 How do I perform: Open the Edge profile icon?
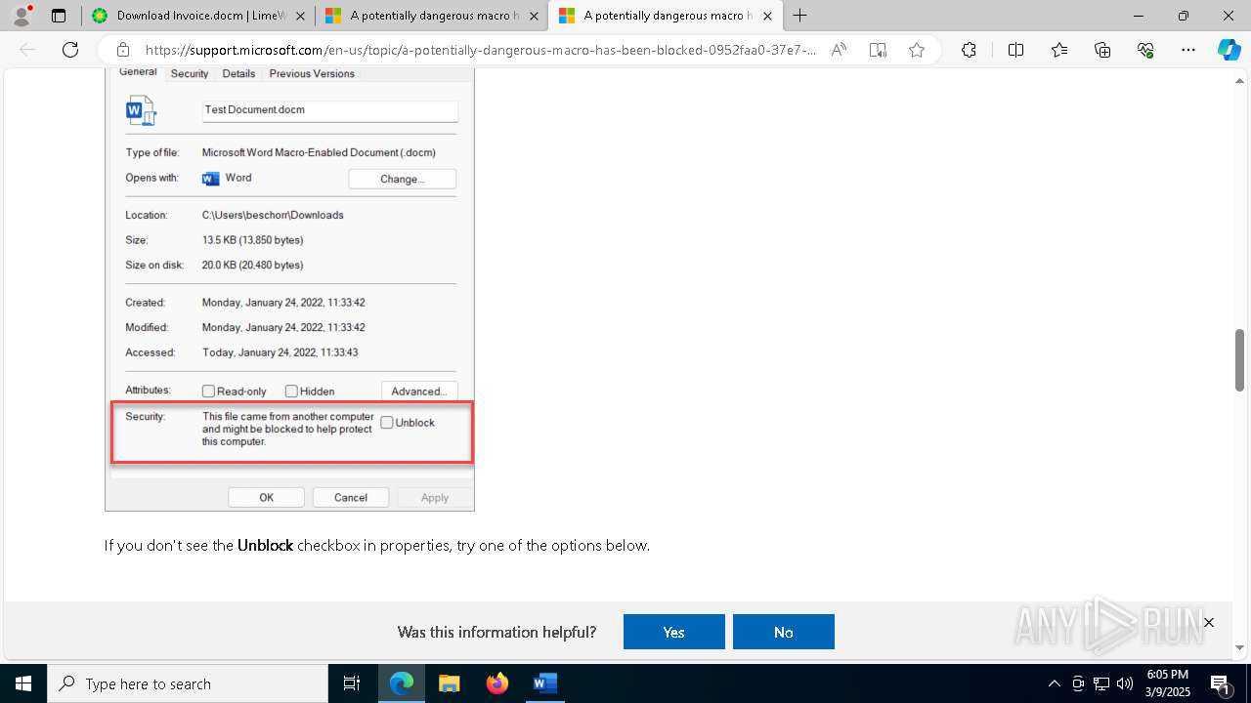tap(22, 16)
